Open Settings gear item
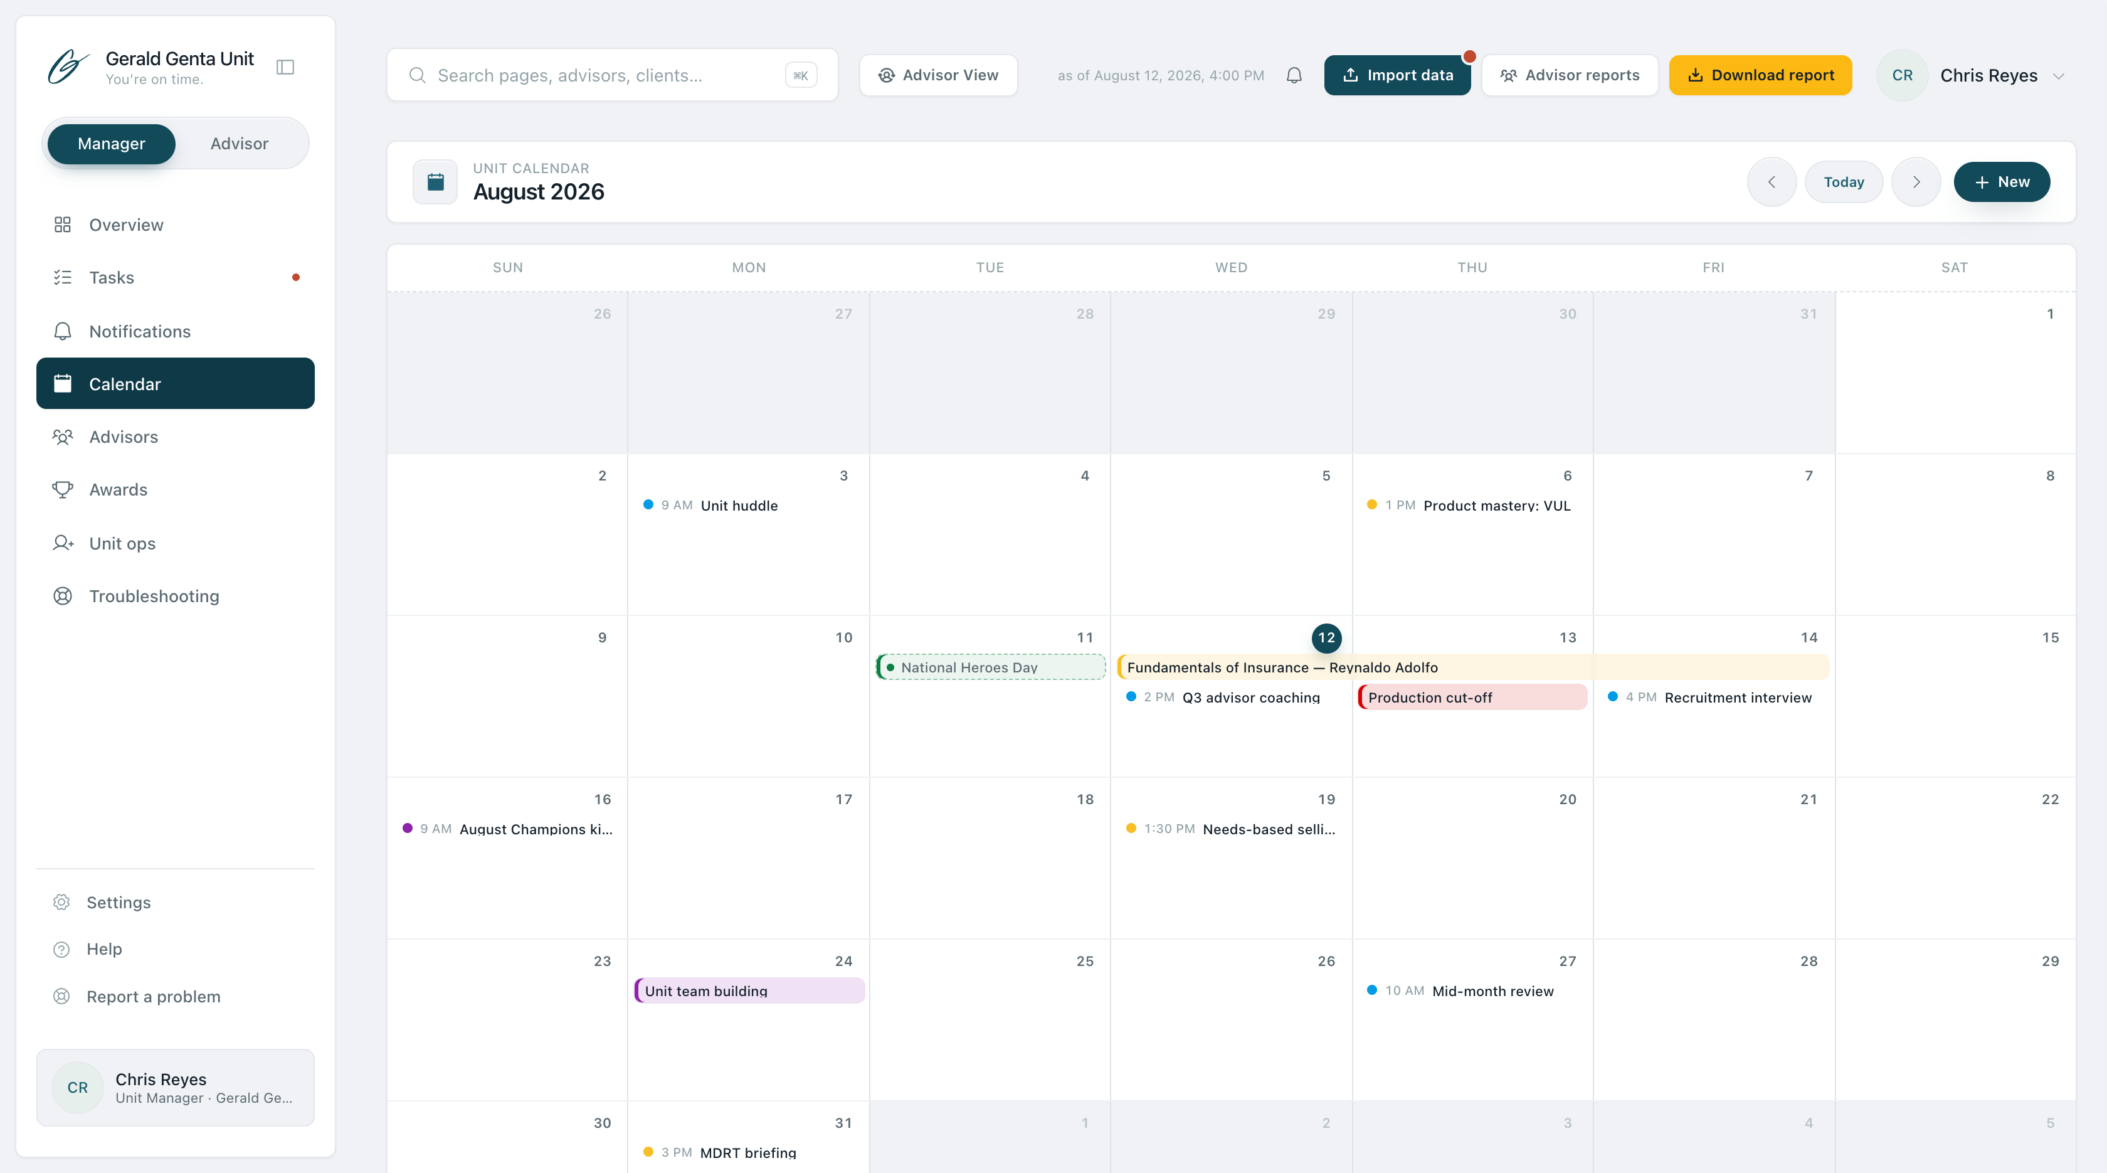The image size is (2107, 1173). (175, 902)
